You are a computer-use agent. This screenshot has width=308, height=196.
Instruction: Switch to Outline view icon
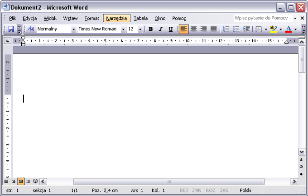[x=28, y=181]
